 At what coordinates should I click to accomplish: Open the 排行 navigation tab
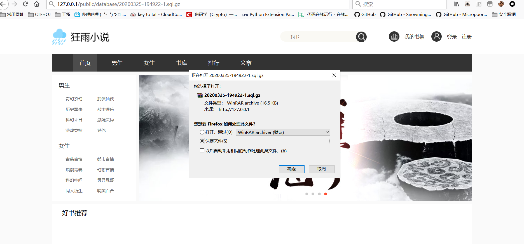click(214, 63)
